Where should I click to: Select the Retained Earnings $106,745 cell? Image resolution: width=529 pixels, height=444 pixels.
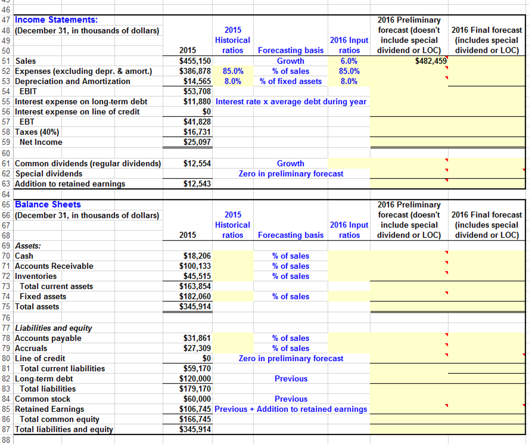[x=195, y=409]
